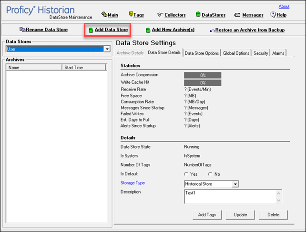The image size is (306, 232).
Task: Click the ? (MB/Day) consumption value
Action: [x=194, y=102]
